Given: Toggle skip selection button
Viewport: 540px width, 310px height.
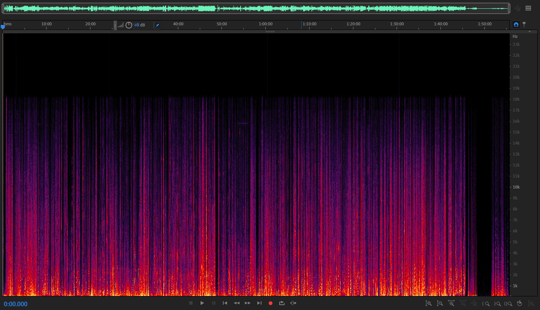Looking at the screenshot, I should tap(293, 303).
